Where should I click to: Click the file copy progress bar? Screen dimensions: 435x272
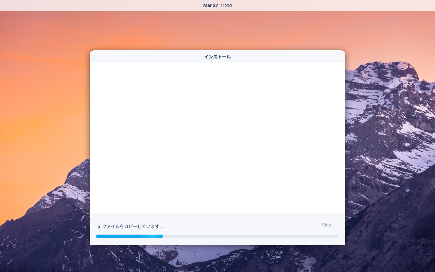217,236
